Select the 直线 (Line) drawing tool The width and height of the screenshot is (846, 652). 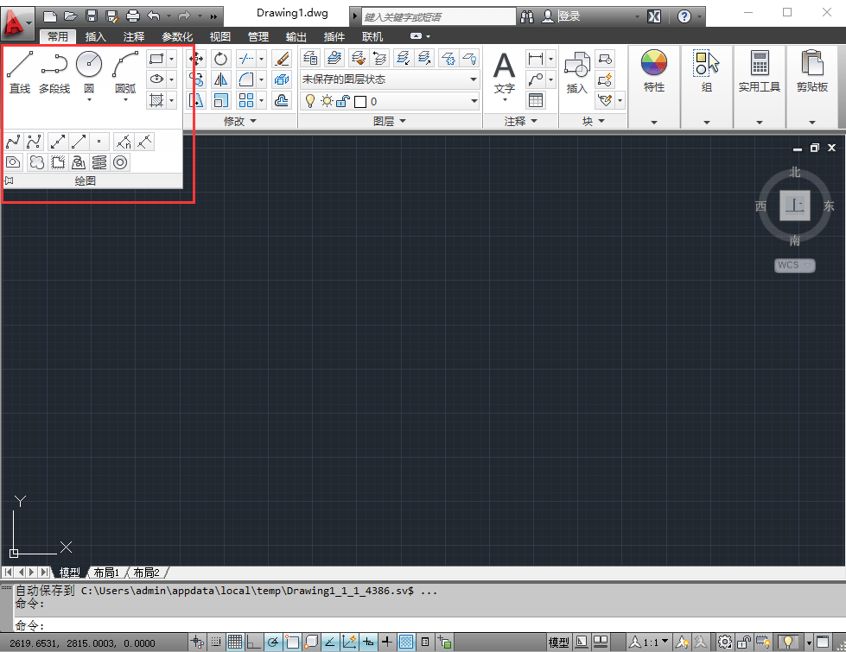tap(20, 73)
